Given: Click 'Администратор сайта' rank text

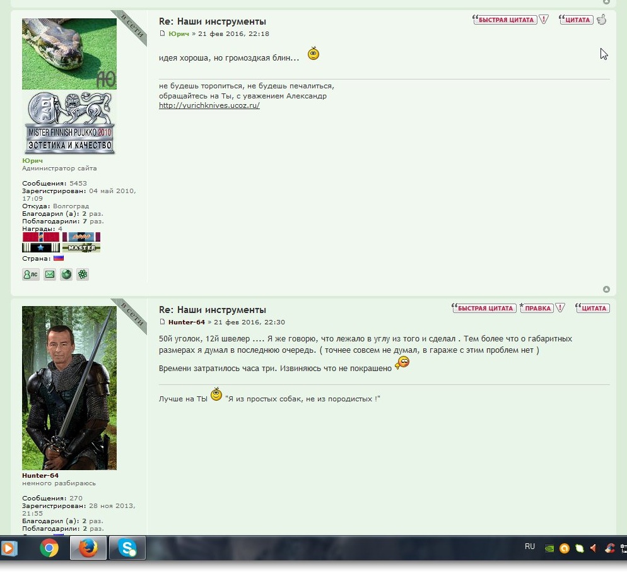Looking at the screenshot, I should point(59,168).
